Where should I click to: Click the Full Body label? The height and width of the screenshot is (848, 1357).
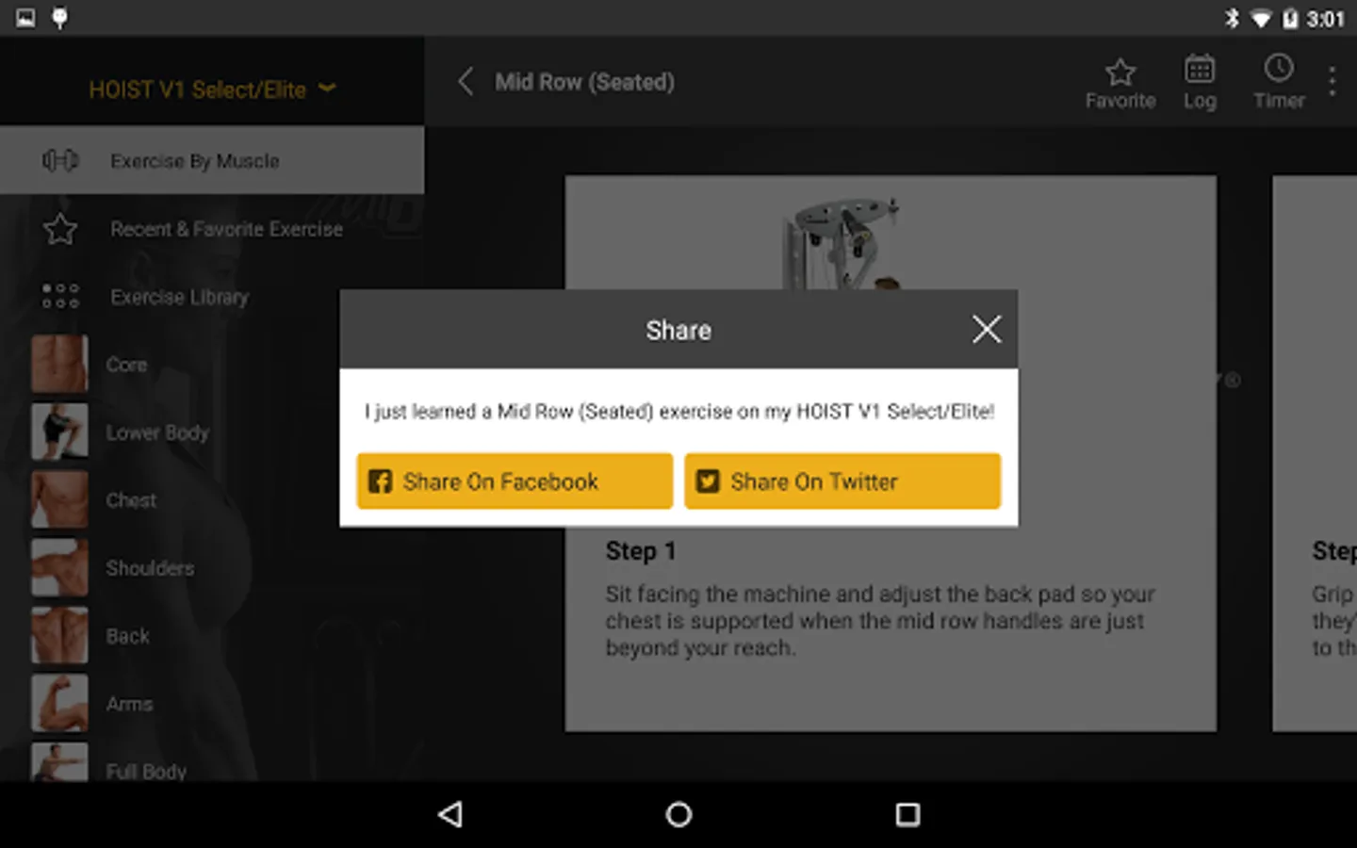click(146, 772)
